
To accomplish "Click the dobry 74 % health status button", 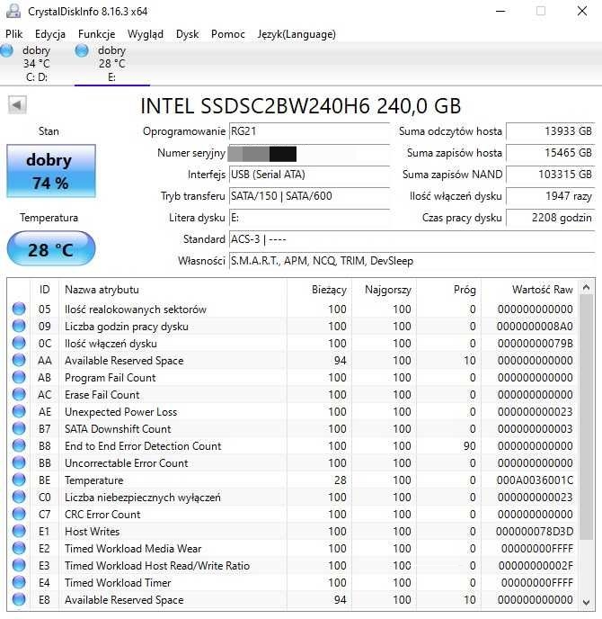I will (51, 171).
